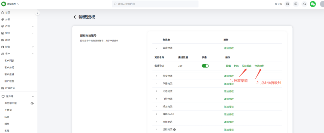The height and width of the screenshot is (133, 324).
Task: Open the cloud download icon
Action: pos(304,4)
